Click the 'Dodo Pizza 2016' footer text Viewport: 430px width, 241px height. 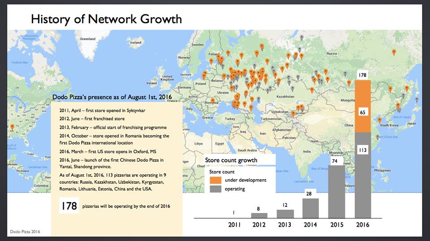26,232
